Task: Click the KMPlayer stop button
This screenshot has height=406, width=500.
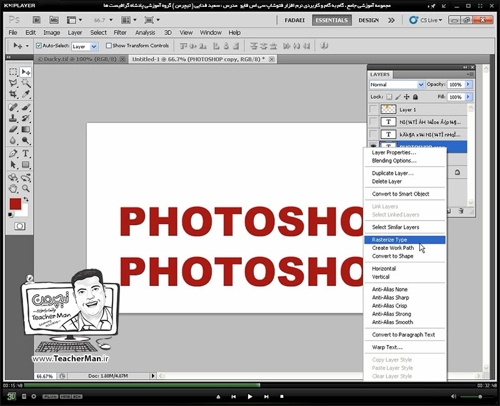Action: (x=282, y=397)
